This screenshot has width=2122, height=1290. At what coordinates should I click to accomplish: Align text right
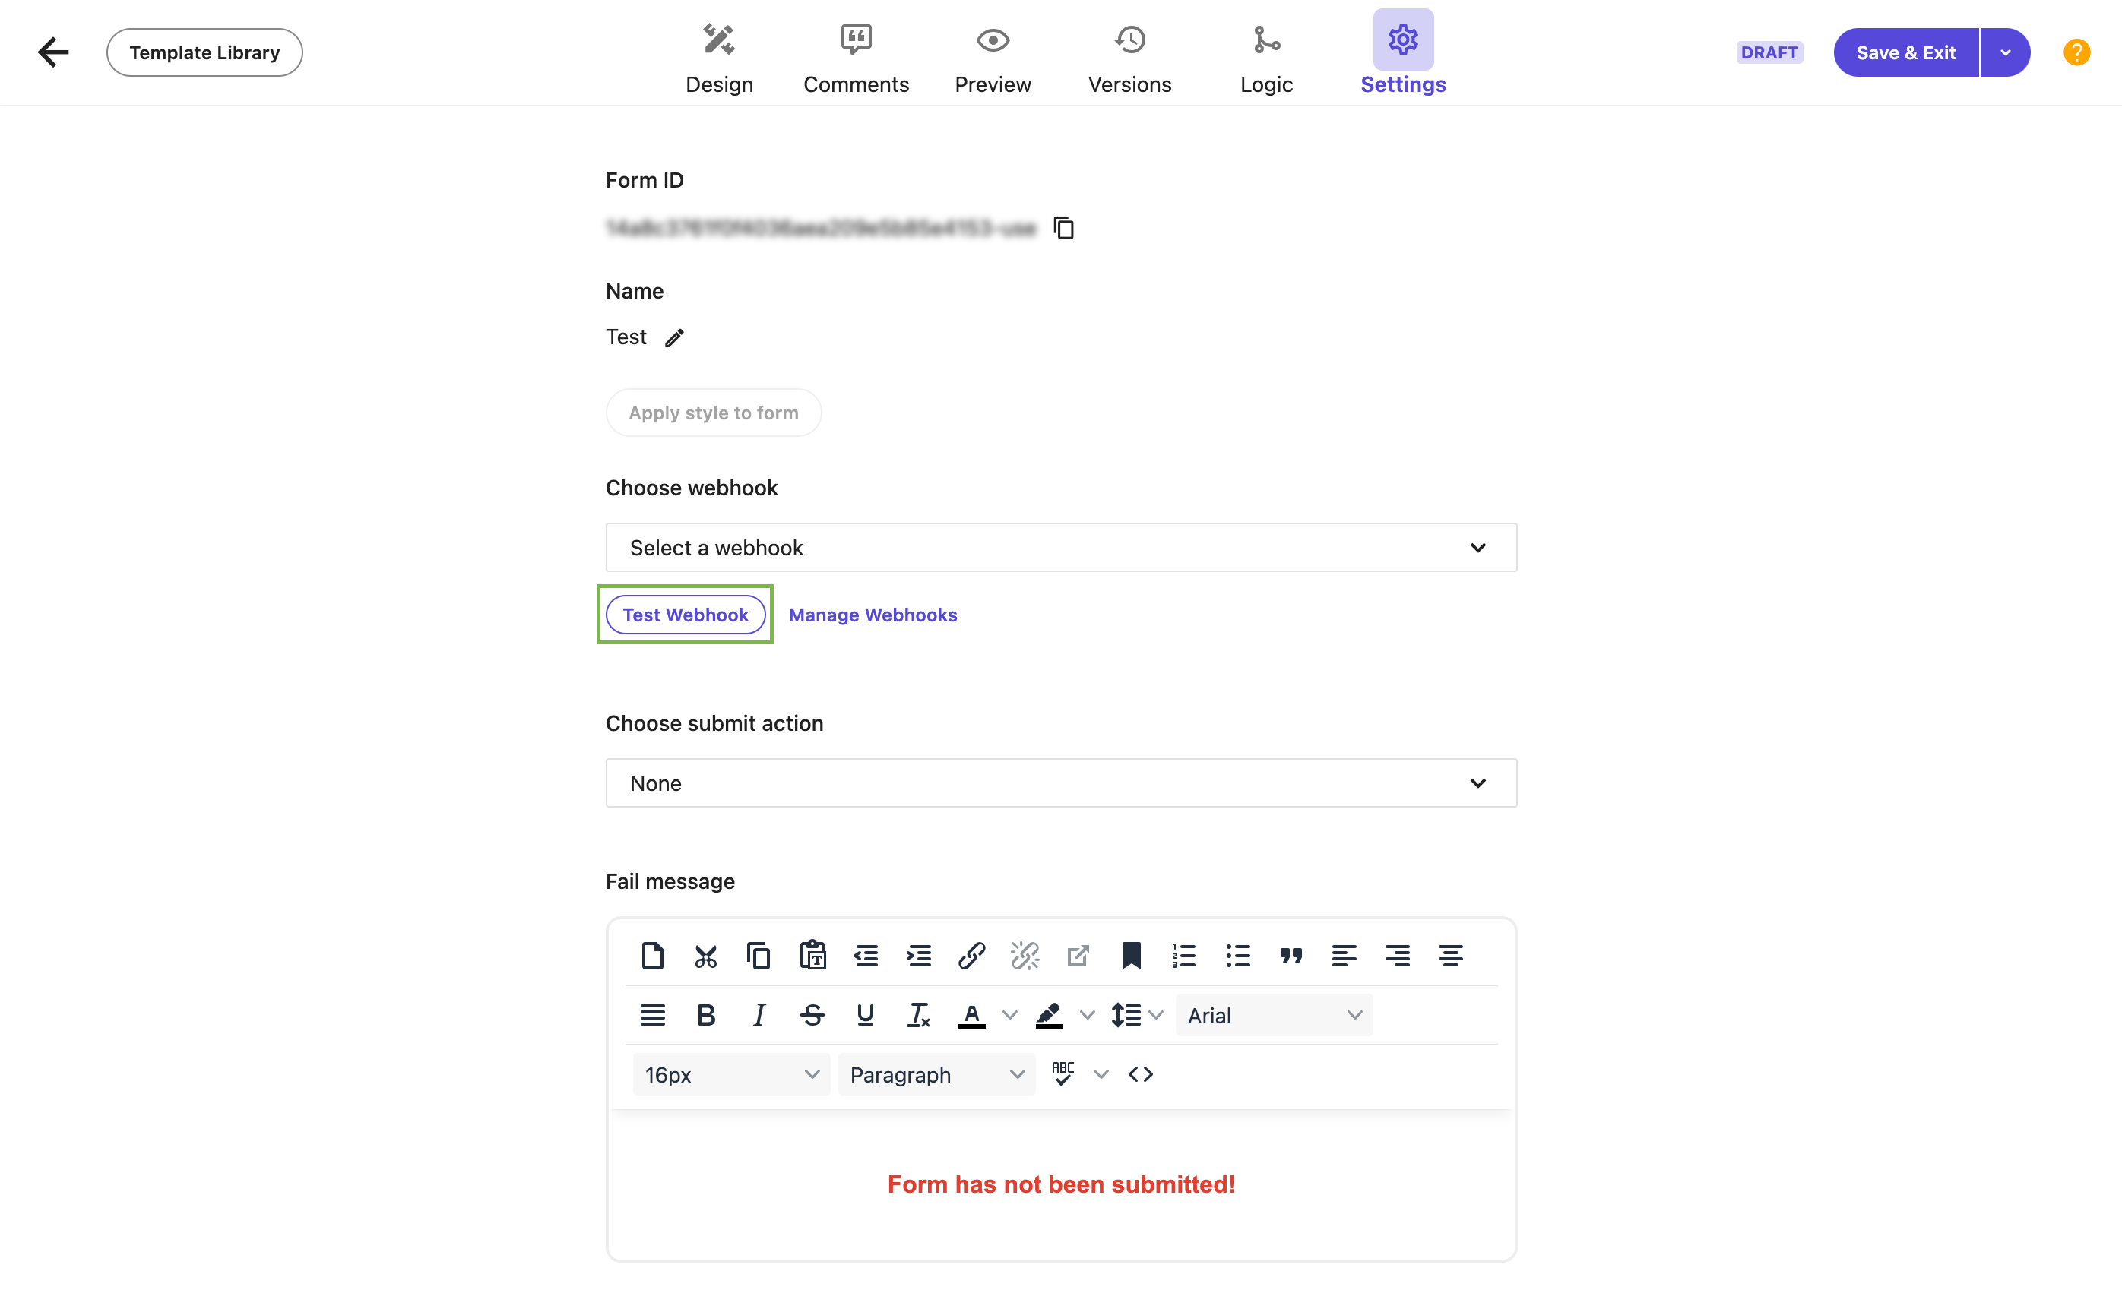(x=1397, y=955)
